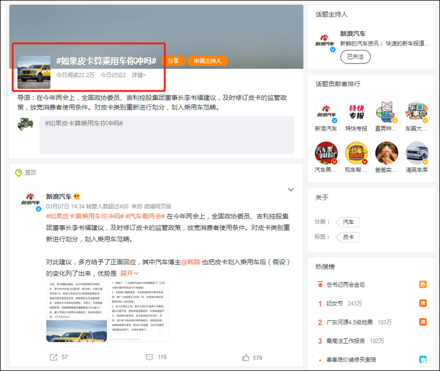Open 车圈大… contributor avatar
This screenshot has height=371, width=440.
click(417, 112)
